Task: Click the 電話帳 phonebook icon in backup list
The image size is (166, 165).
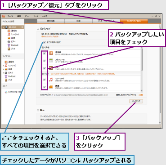Action: 51,53
